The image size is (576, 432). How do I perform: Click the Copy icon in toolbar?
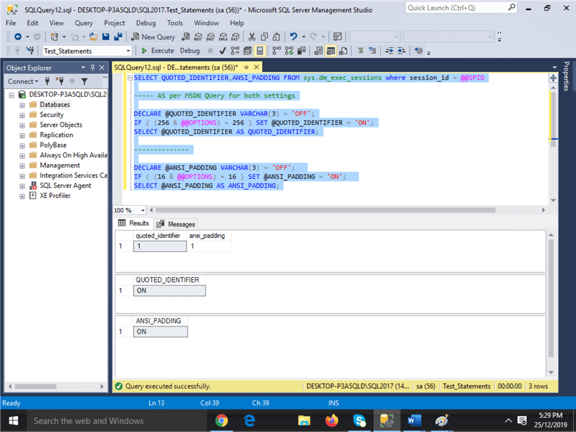click(x=264, y=37)
